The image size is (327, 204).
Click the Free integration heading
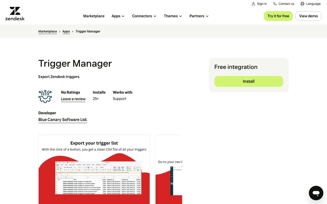[x=236, y=67]
